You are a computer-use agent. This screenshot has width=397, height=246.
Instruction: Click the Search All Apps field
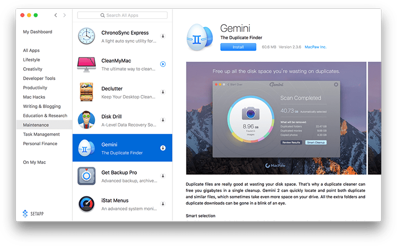[122, 15]
